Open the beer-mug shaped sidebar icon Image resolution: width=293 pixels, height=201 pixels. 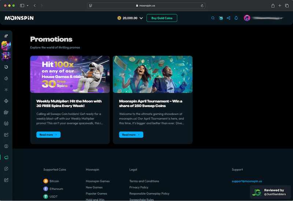[6, 112]
